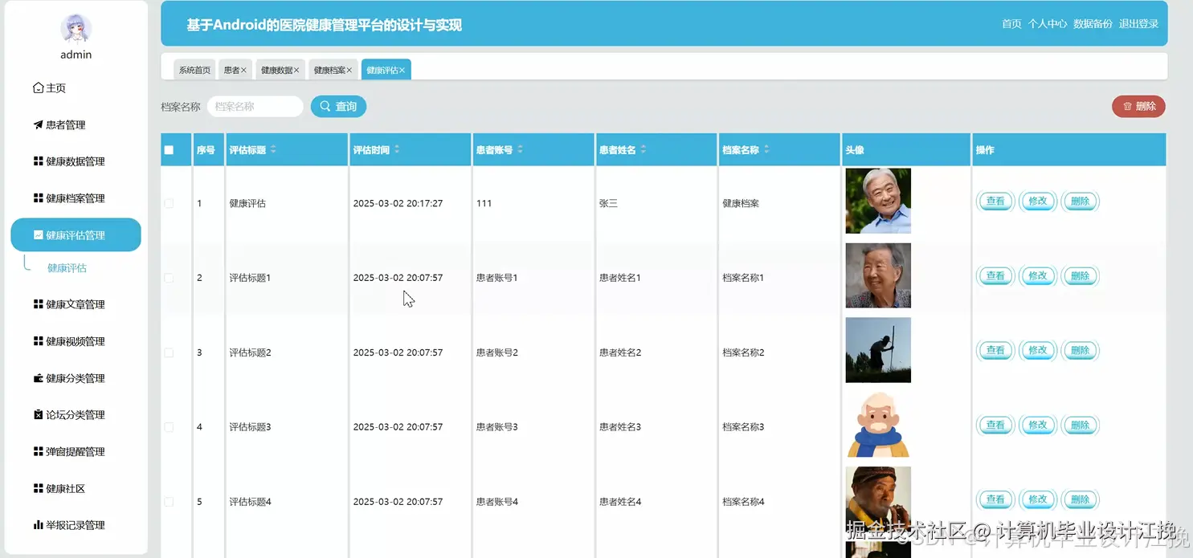This screenshot has height=558, width=1193.
Task: Sort by 患者账号 column arrows
Action: pyautogui.click(x=520, y=150)
